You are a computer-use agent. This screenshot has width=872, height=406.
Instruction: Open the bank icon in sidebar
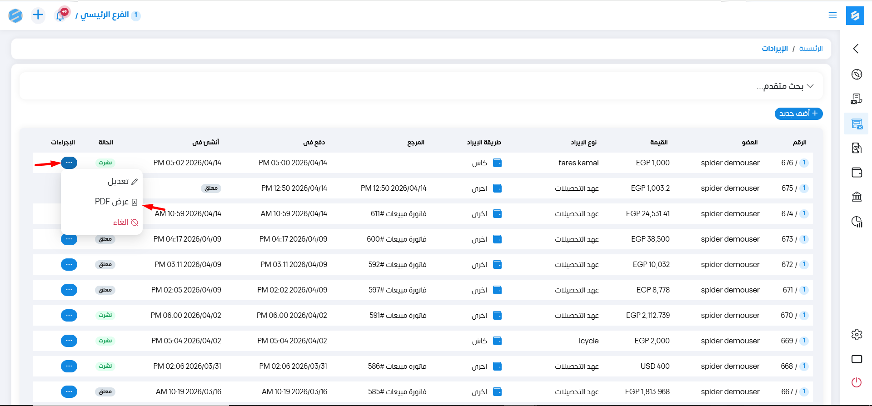point(857,197)
